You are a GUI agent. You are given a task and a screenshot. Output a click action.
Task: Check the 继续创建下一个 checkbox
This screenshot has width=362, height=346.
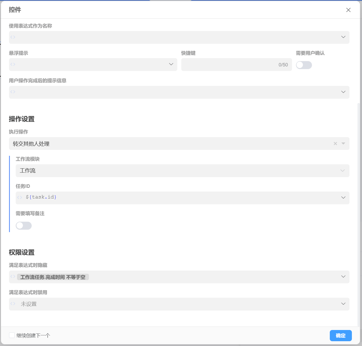tap(12, 335)
